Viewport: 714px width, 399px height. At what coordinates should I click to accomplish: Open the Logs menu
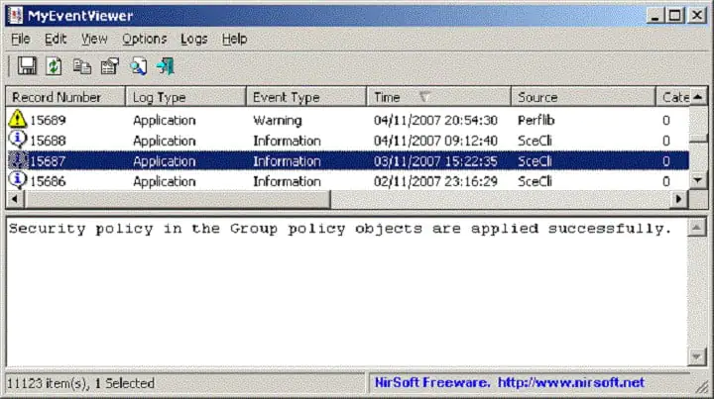pyautogui.click(x=194, y=39)
